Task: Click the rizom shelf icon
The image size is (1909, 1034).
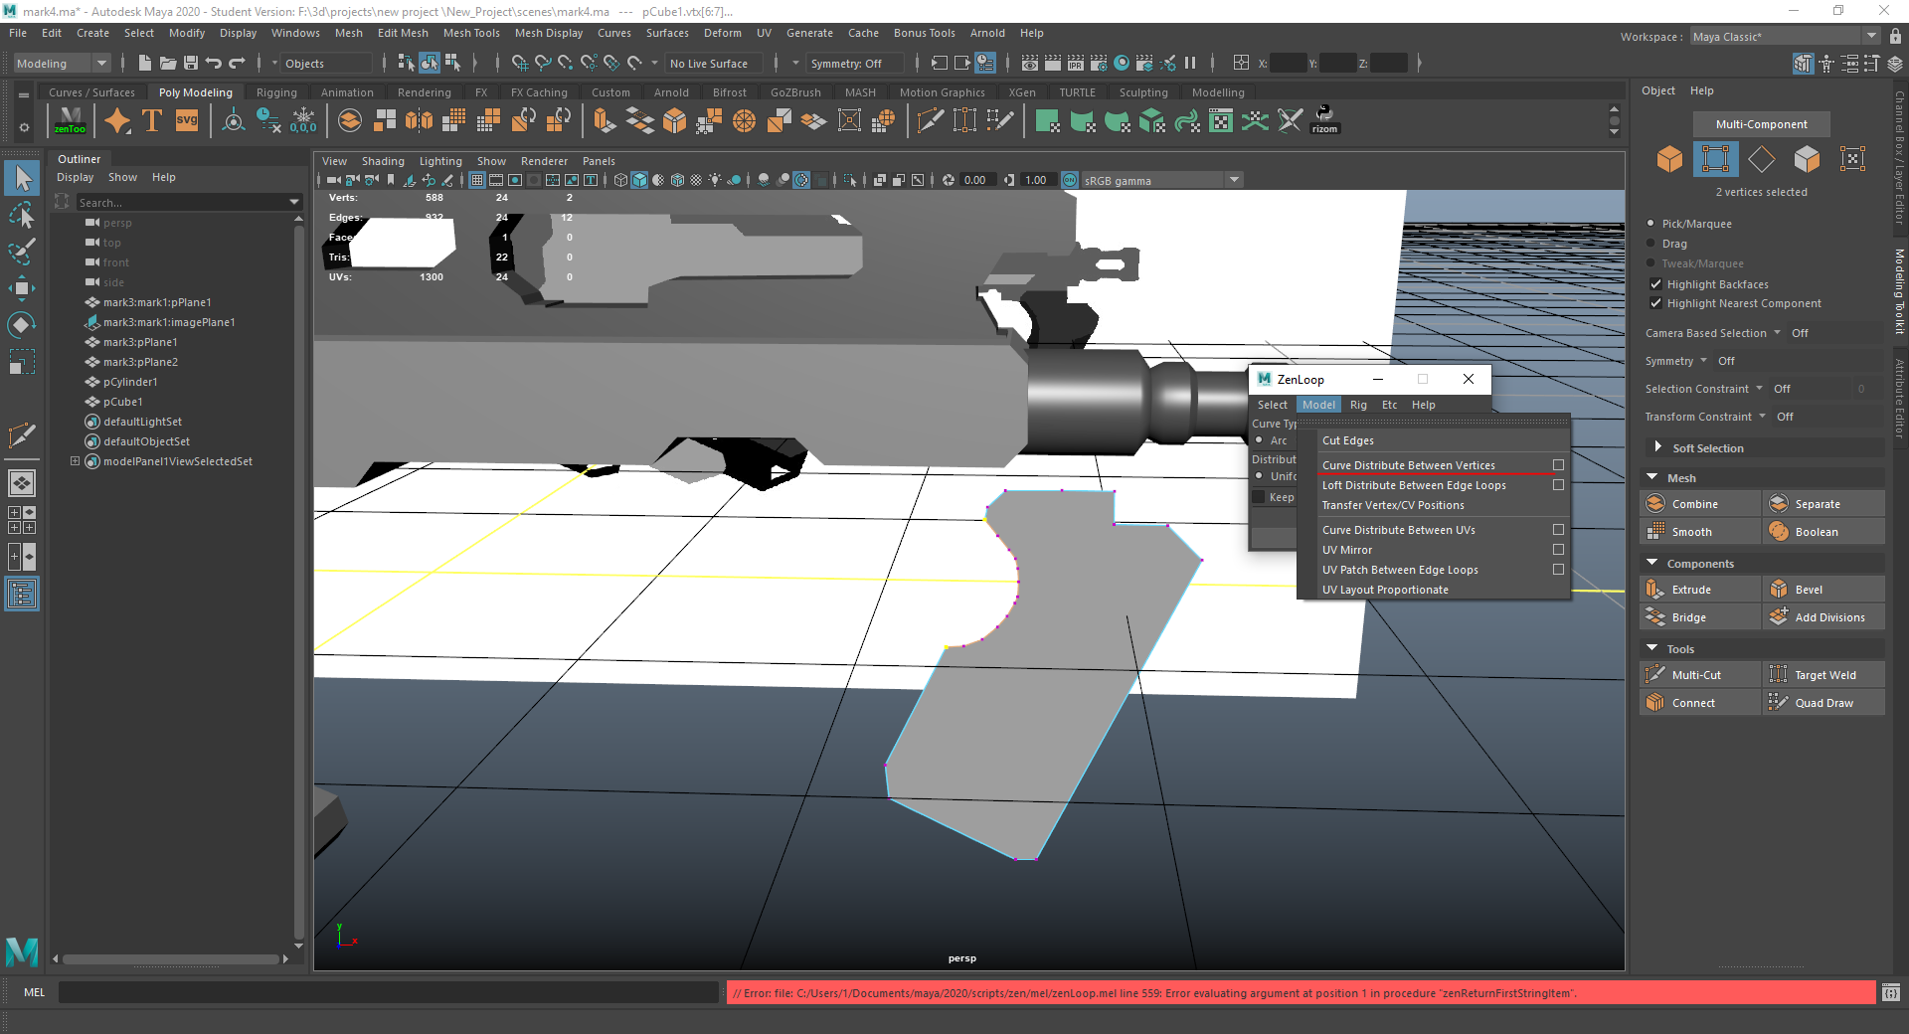Action: coord(1324,120)
